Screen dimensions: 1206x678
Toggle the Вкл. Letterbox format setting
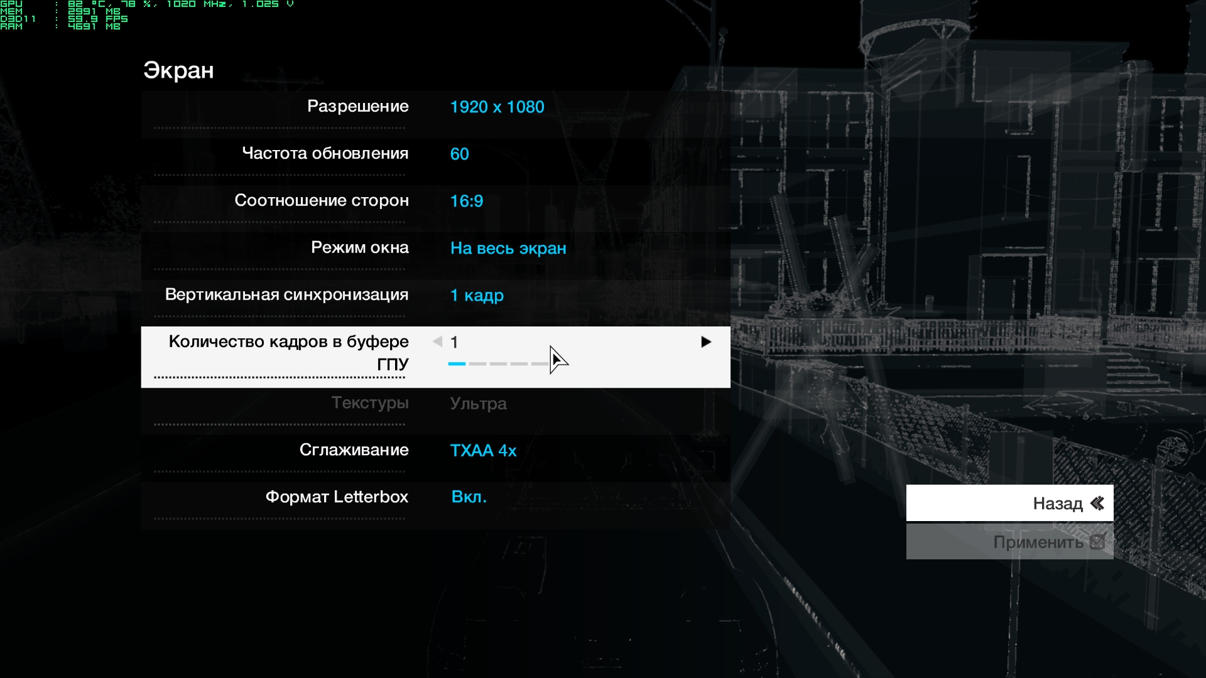[469, 497]
